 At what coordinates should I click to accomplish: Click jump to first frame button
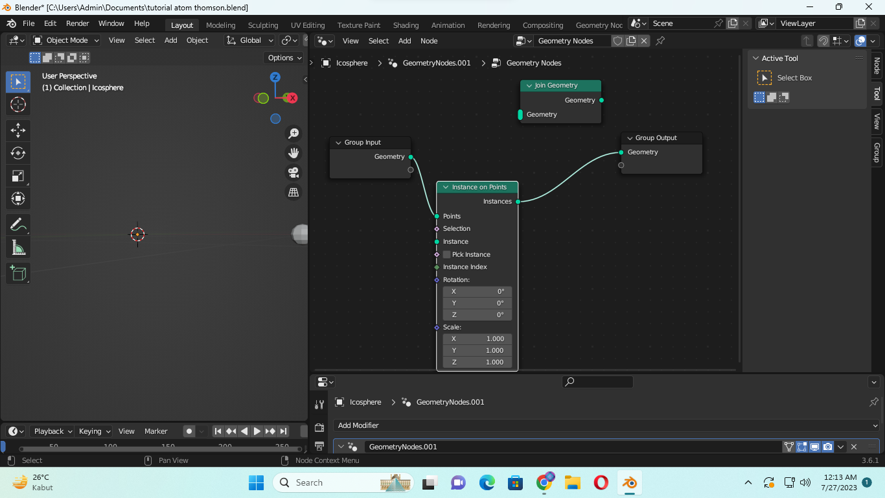pyautogui.click(x=218, y=431)
